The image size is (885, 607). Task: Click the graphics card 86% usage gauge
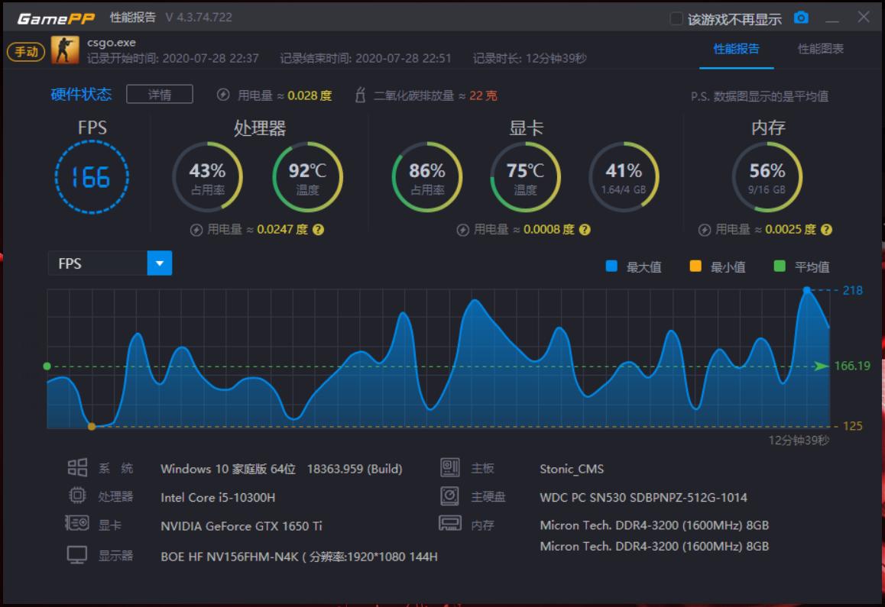(426, 177)
